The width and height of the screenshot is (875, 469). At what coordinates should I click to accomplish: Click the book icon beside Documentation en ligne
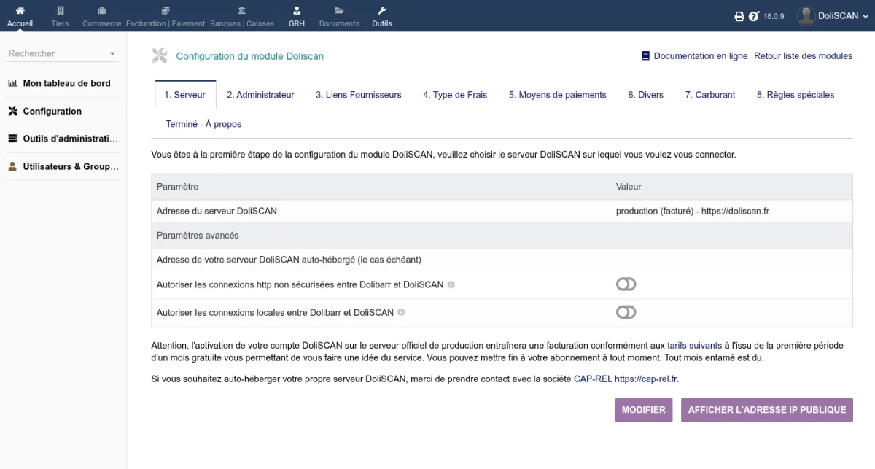coord(645,55)
